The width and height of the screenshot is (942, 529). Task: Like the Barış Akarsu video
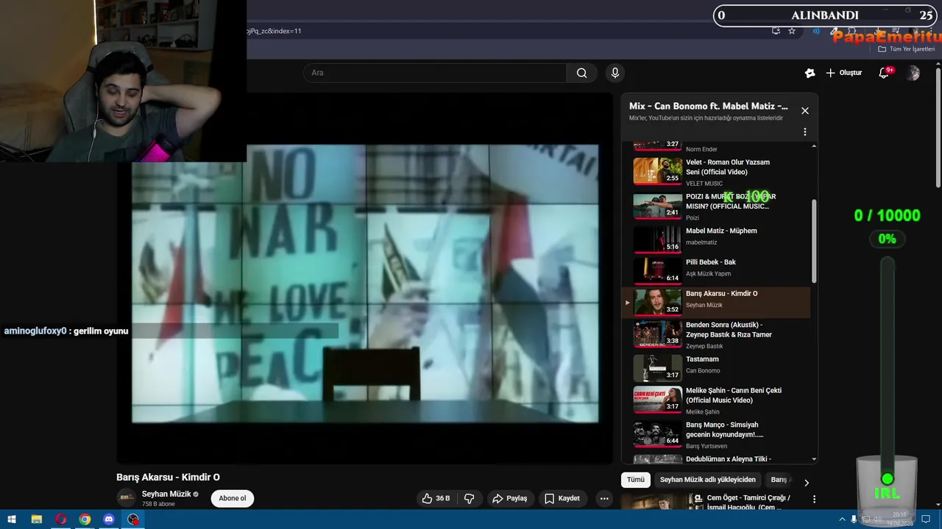pyautogui.click(x=436, y=498)
